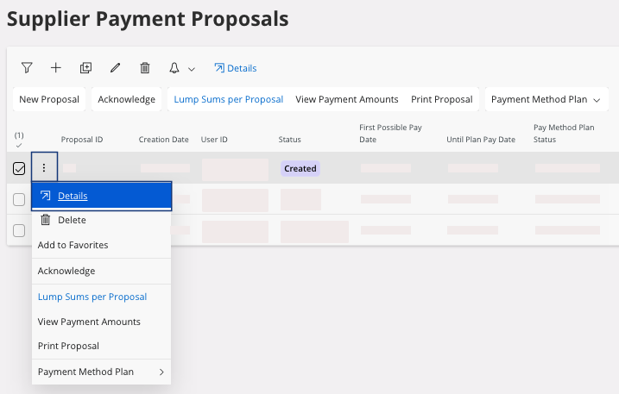The width and height of the screenshot is (619, 394).
Task: Open the Payment Method Plan toolbar dropdown
Action: [545, 99]
